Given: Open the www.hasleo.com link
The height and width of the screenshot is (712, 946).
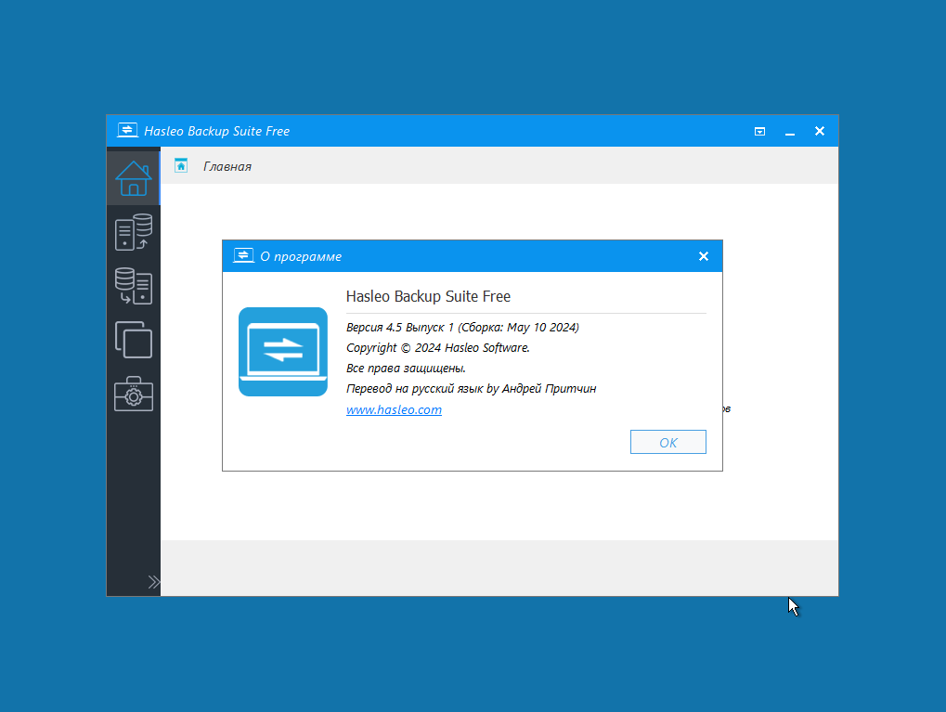Looking at the screenshot, I should [x=394, y=409].
